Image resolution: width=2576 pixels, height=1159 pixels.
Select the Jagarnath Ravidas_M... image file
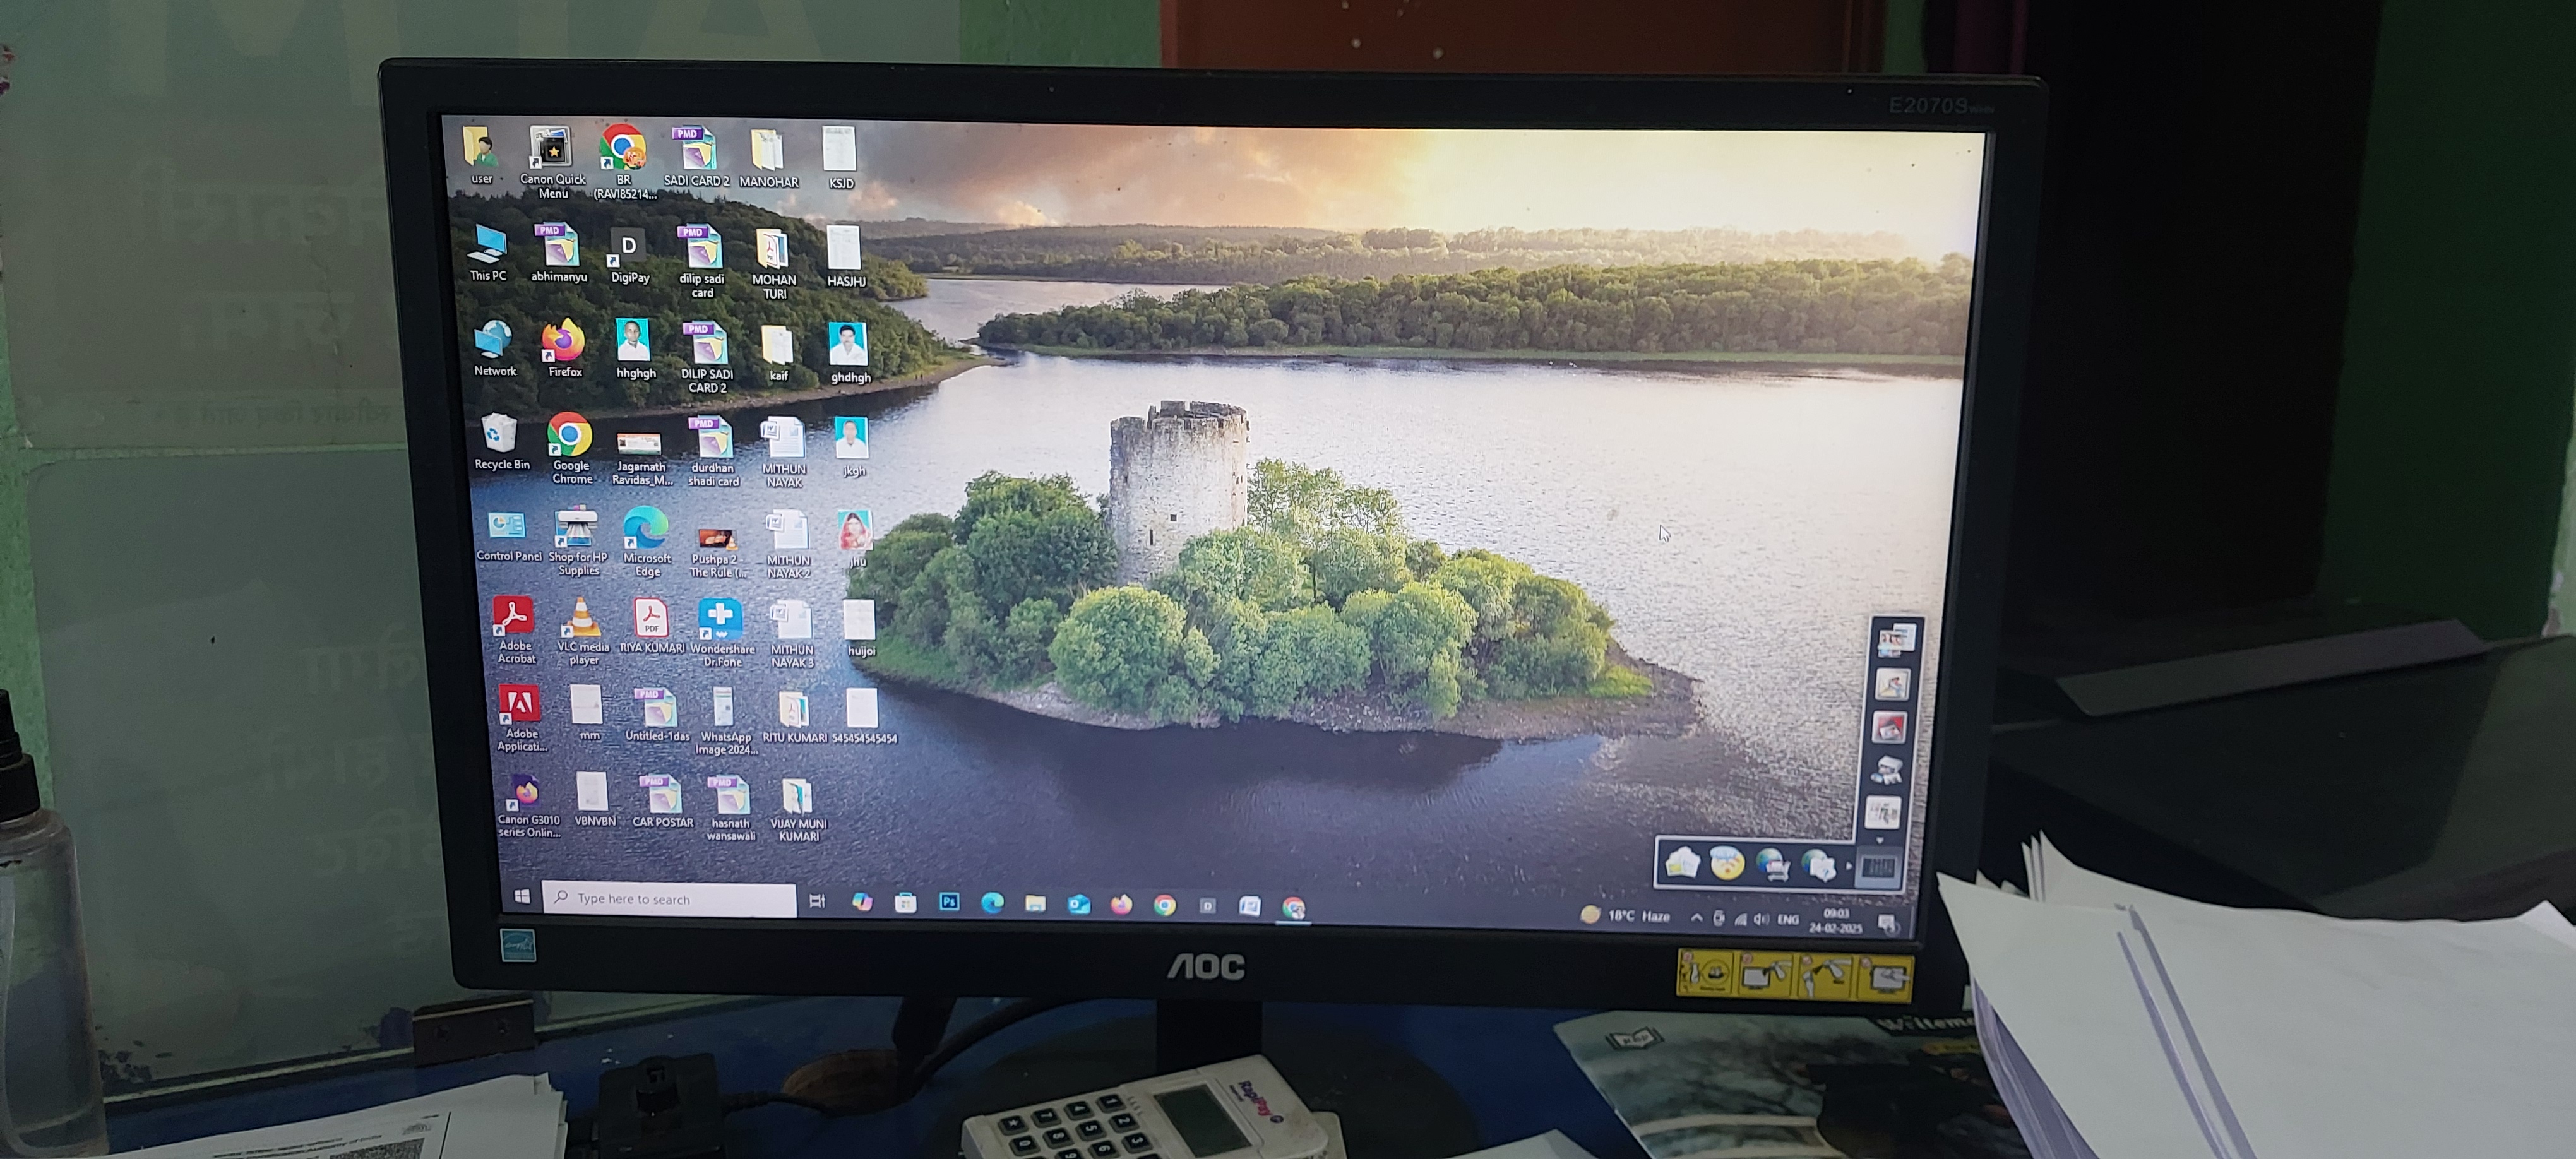[641, 458]
